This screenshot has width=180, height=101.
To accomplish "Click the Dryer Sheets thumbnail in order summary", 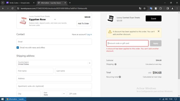I will pos(111,18).
